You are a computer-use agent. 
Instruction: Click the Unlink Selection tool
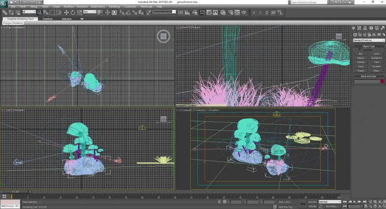click(x=11, y=12)
